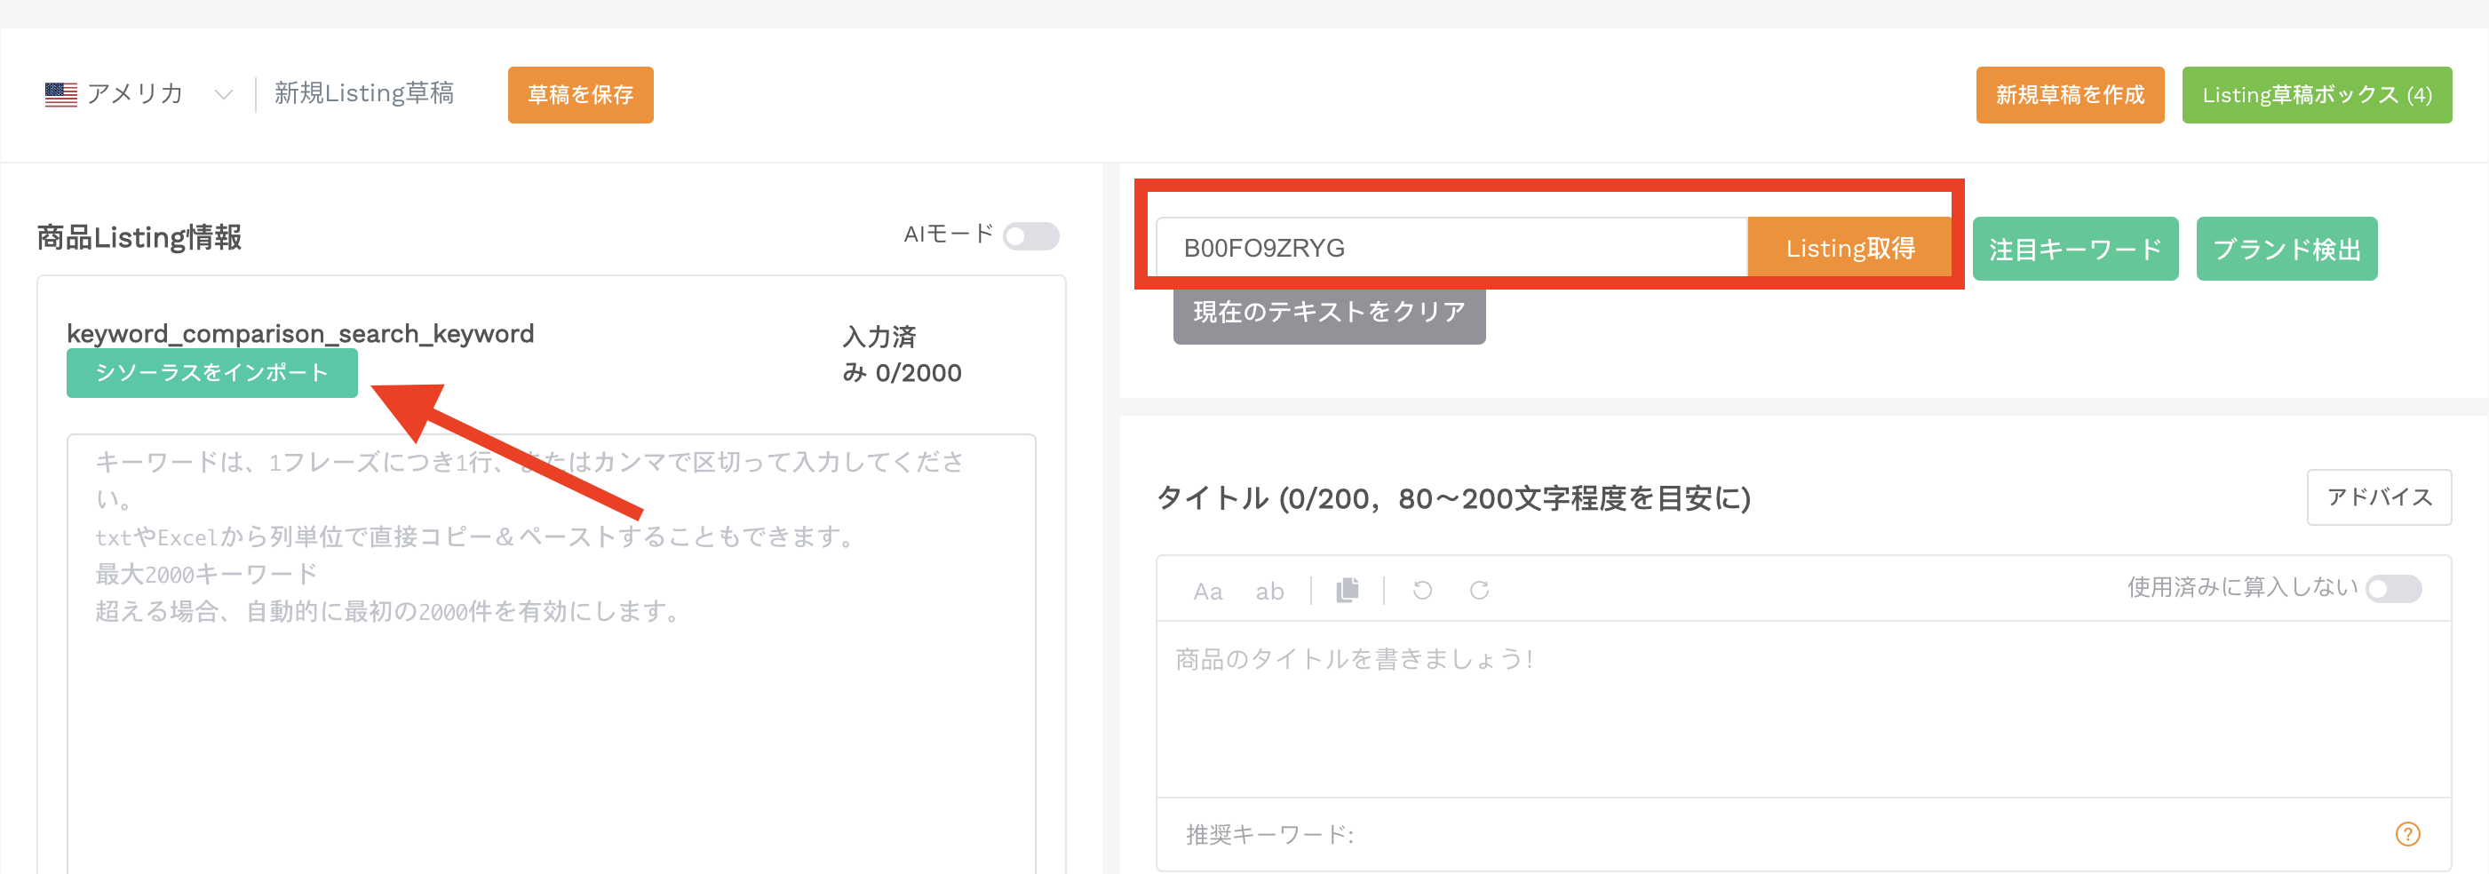
Task: Click keyword_comparison_search_keyword label
Action: [299, 334]
